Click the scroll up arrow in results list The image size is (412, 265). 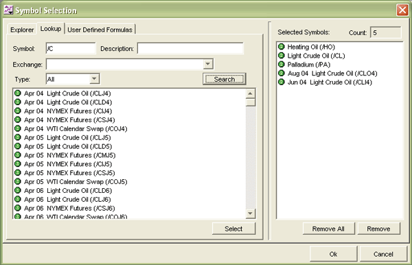pos(250,93)
